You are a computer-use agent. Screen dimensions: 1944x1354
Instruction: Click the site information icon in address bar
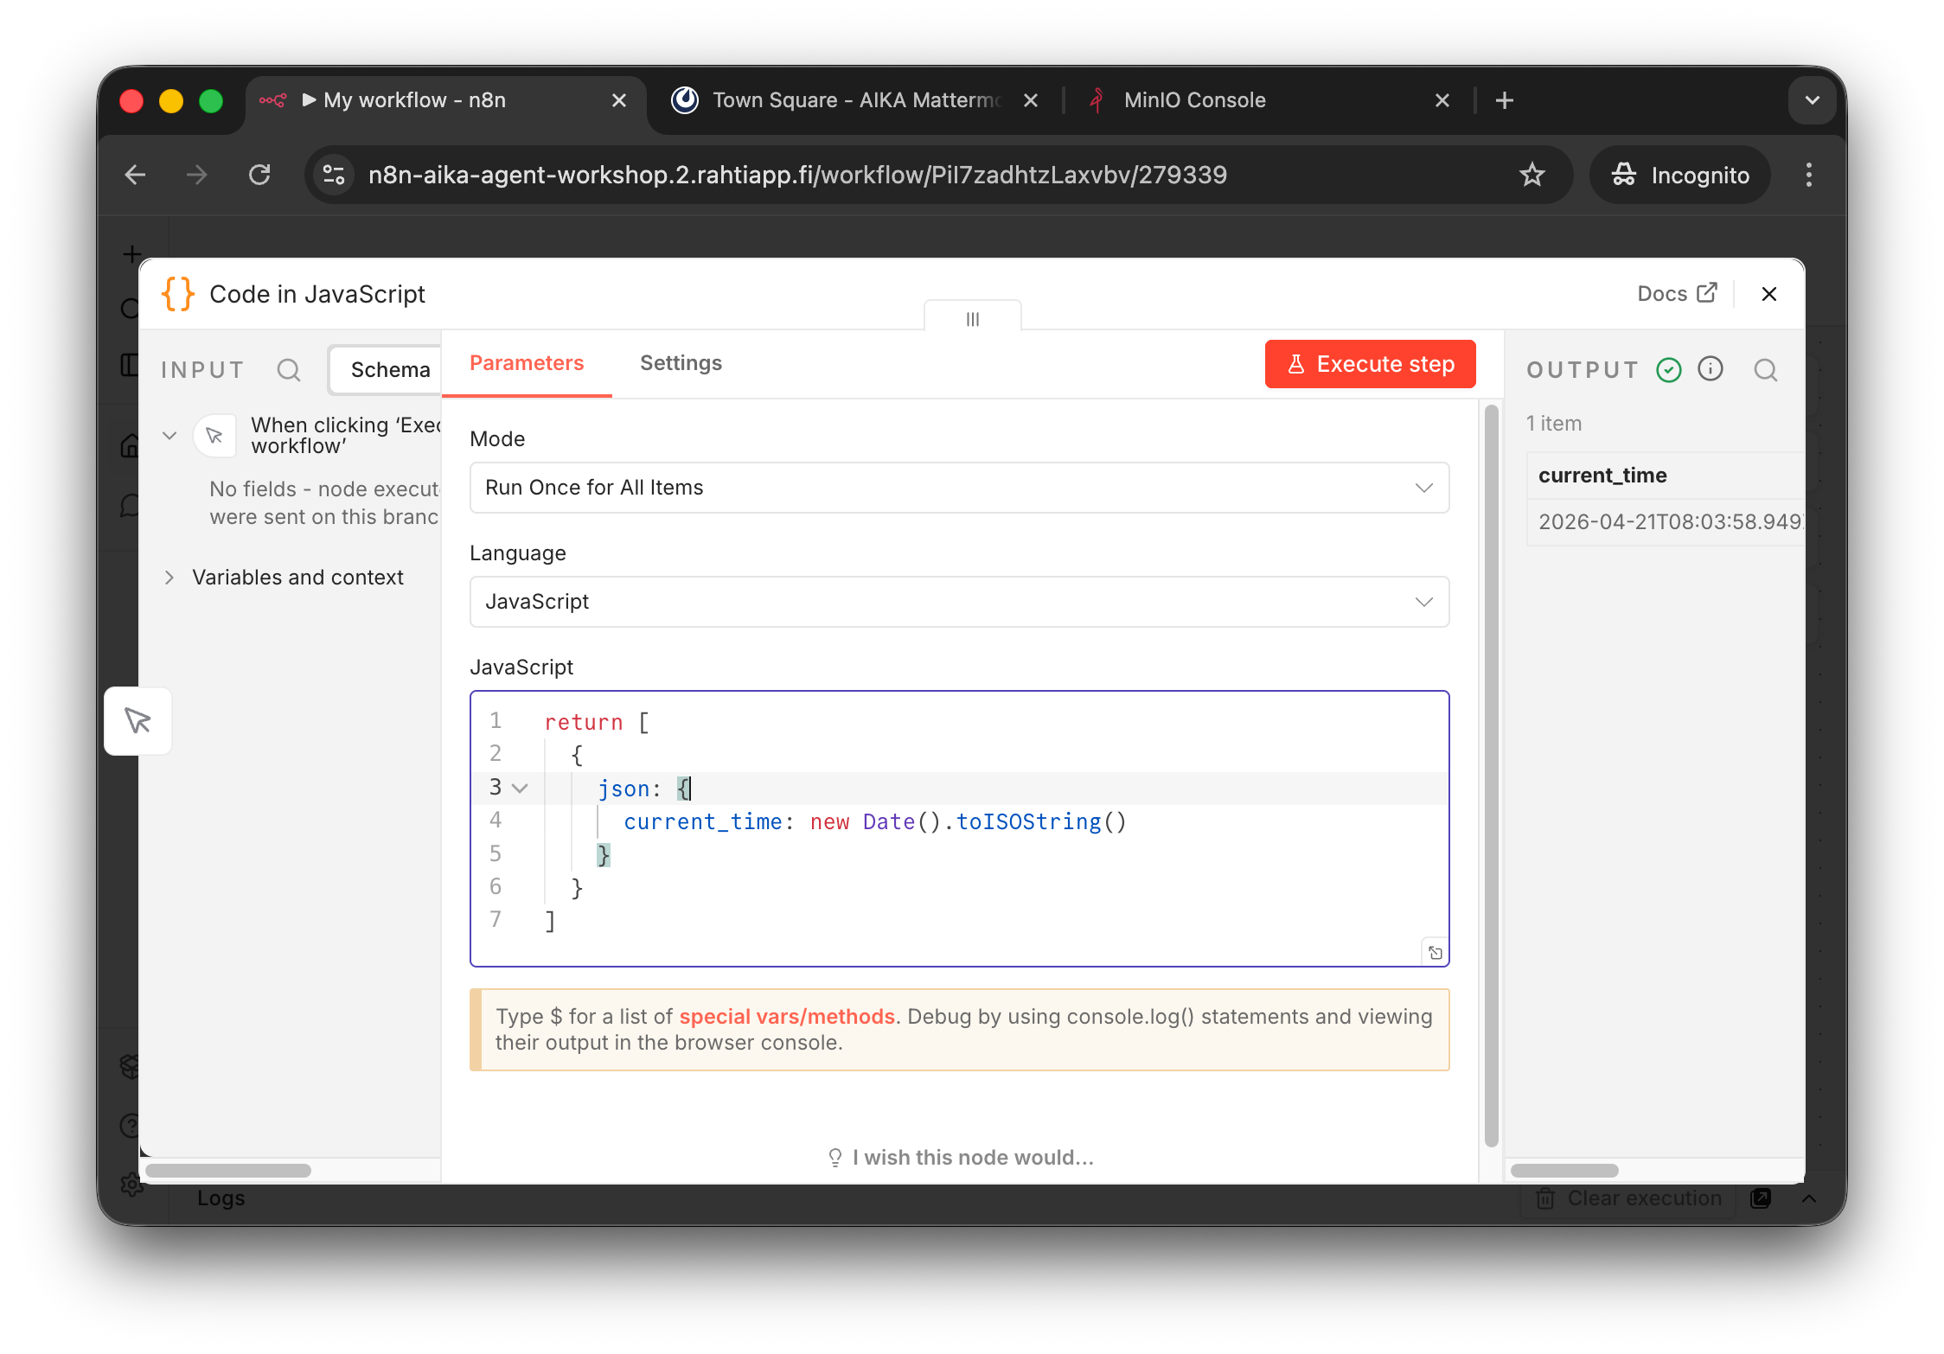point(334,175)
